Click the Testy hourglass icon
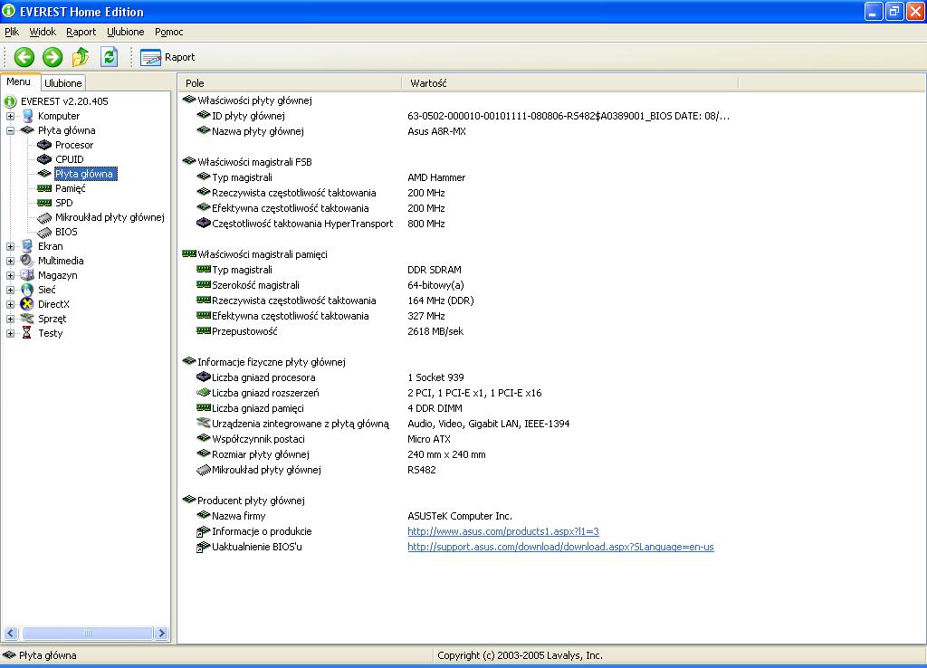 pos(26,333)
